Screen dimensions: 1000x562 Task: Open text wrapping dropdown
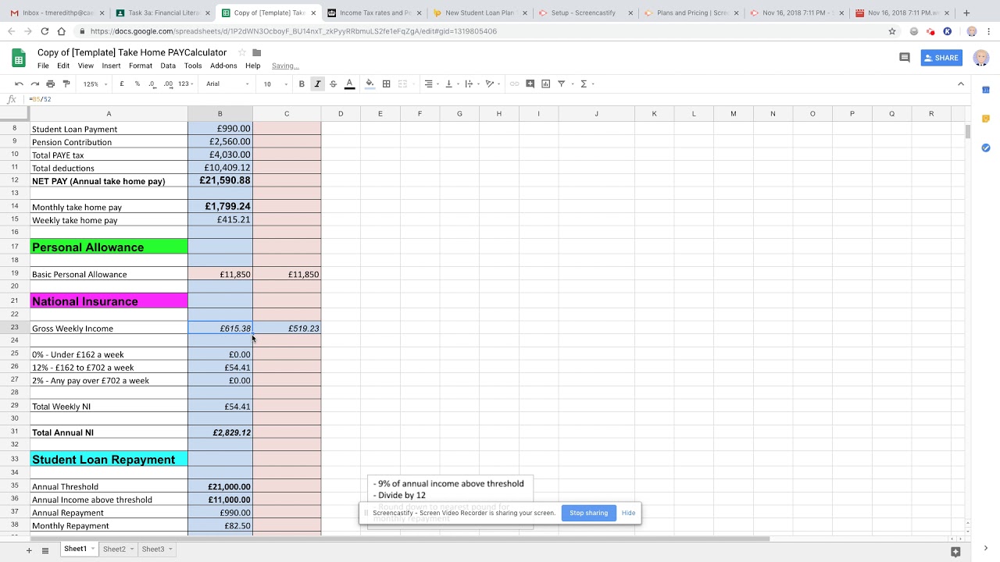(x=472, y=84)
